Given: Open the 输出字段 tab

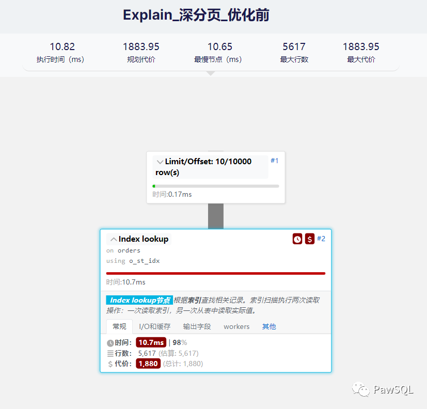Looking at the screenshot, I should click(x=197, y=326).
